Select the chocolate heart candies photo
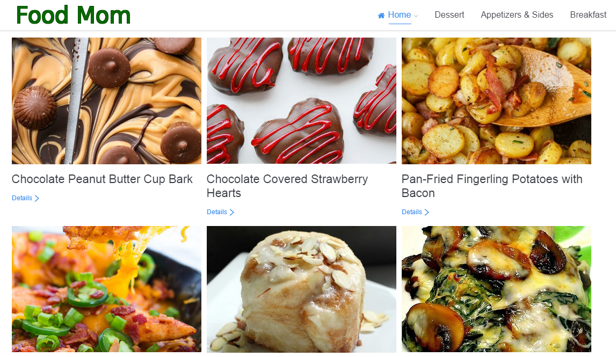616x357 pixels. (301, 101)
